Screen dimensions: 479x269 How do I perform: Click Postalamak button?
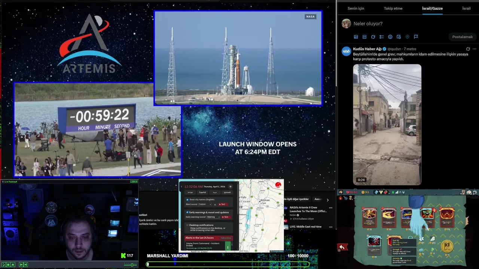(463, 37)
